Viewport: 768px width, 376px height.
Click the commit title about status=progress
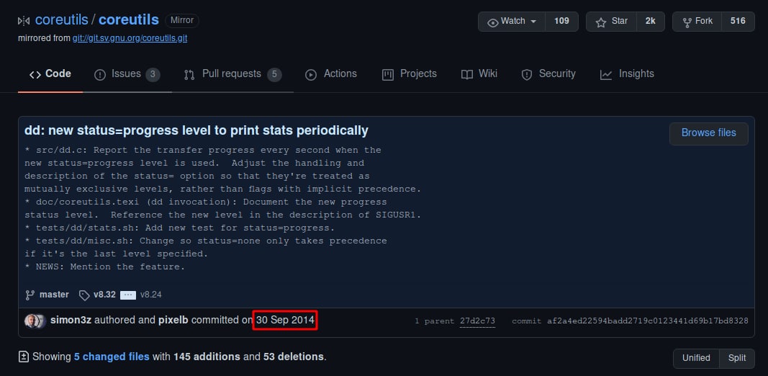tap(196, 130)
